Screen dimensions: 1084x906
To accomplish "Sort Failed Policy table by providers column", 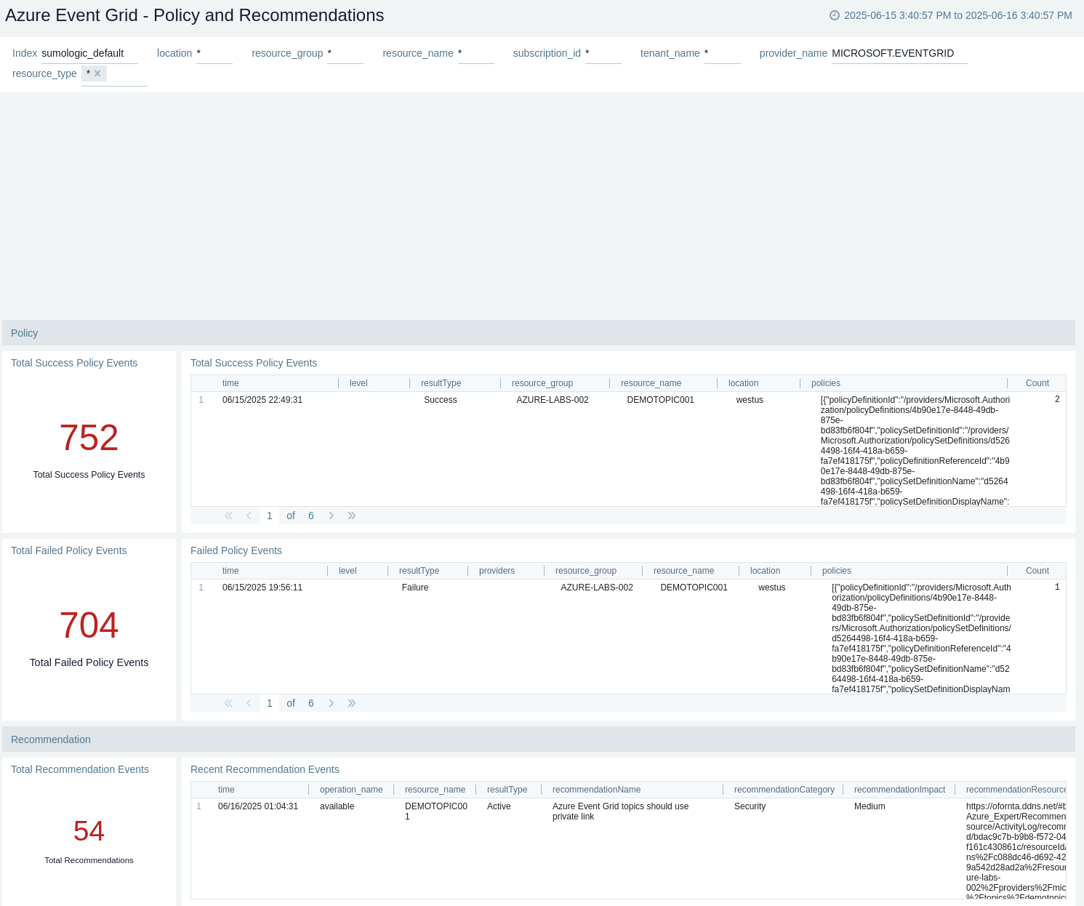I will (x=497, y=571).
